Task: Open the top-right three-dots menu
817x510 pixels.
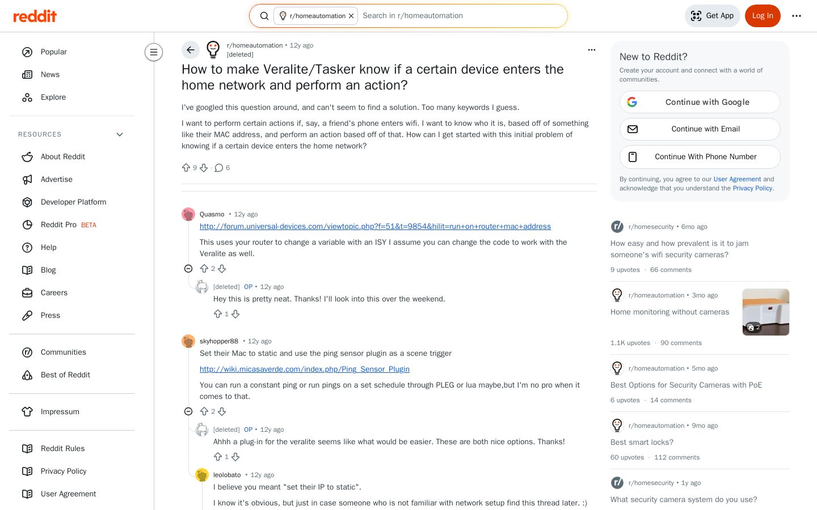Action: click(x=797, y=16)
